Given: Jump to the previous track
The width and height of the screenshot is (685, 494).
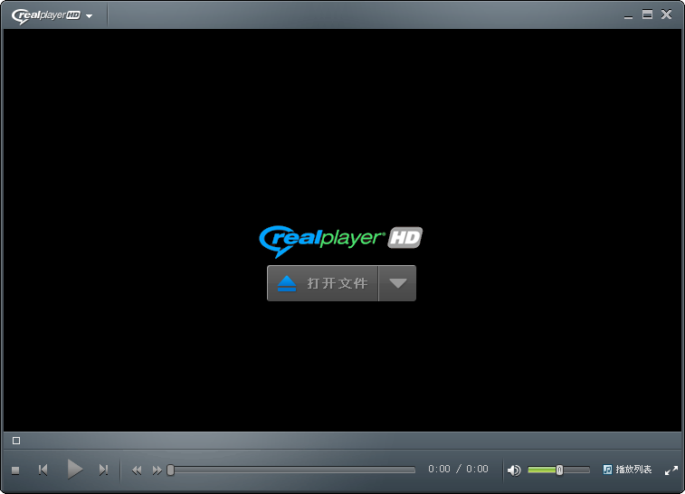Looking at the screenshot, I should coord(43,470).
